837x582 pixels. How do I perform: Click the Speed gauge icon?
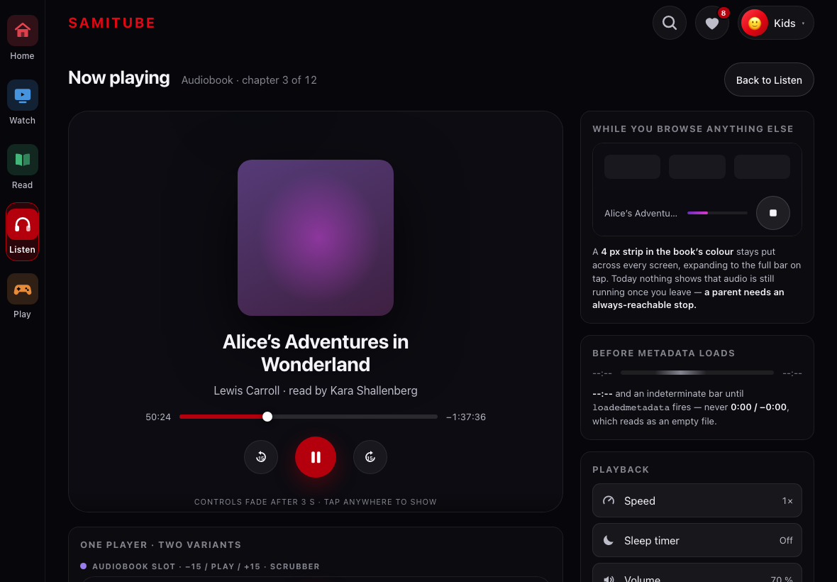point(609,501)
